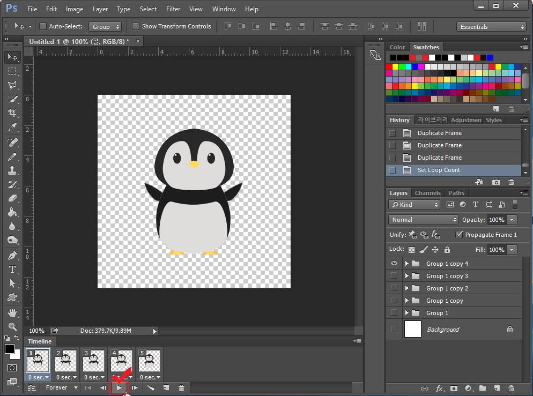Switch to the Color tab
Screen dimensions: 533x396
click(x=397, y=47)
